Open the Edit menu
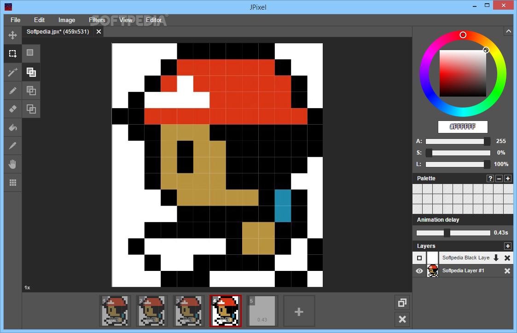Screen dimensions: 517x333 (x=39, y=20)
